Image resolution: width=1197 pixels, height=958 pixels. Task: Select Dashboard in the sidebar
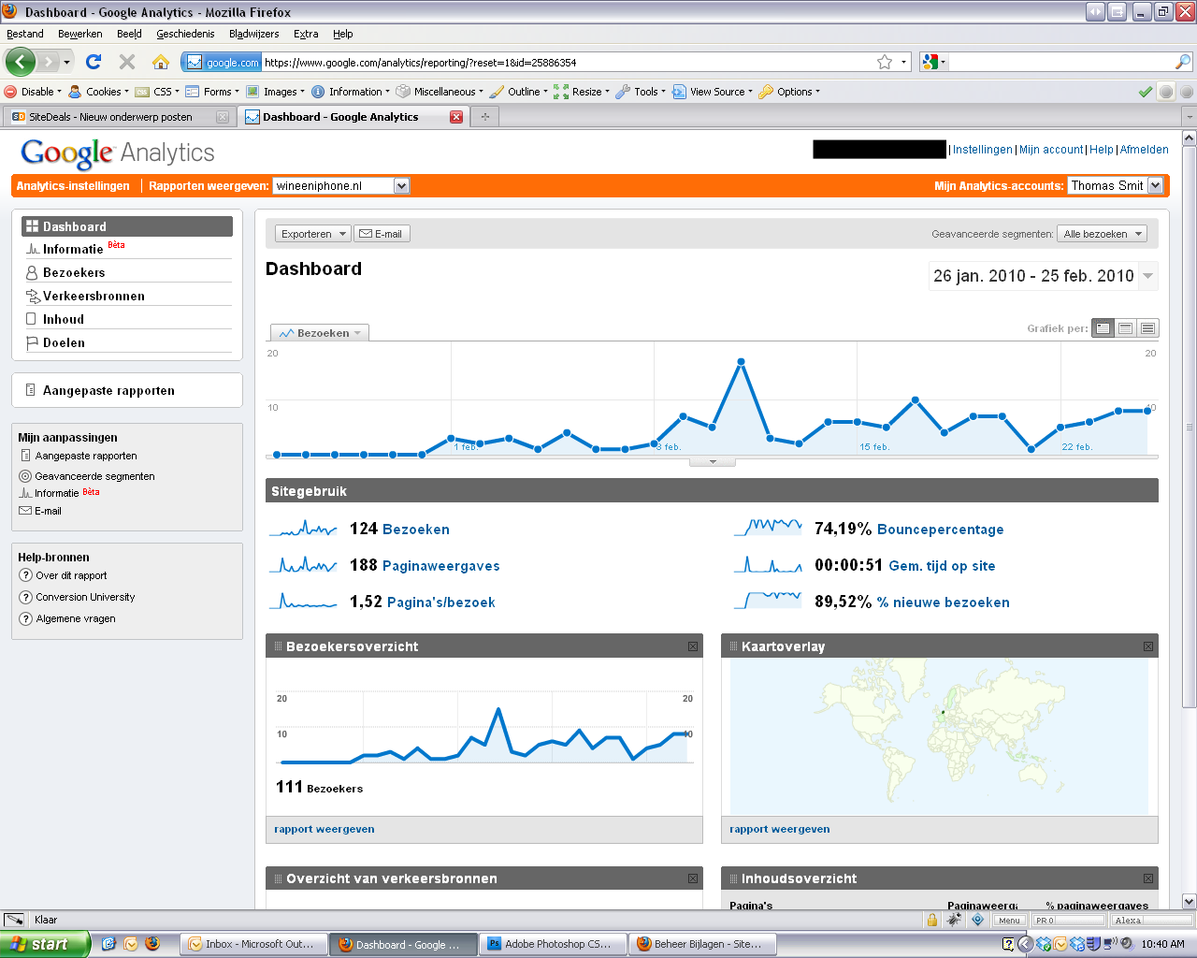pyautogui.click(x=127, y=226)
